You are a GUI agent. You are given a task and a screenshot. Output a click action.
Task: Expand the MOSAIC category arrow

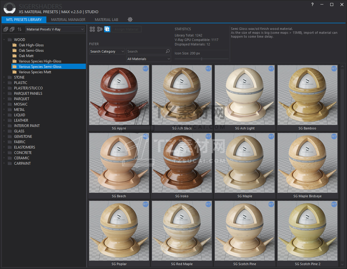(x=4, y=104)
